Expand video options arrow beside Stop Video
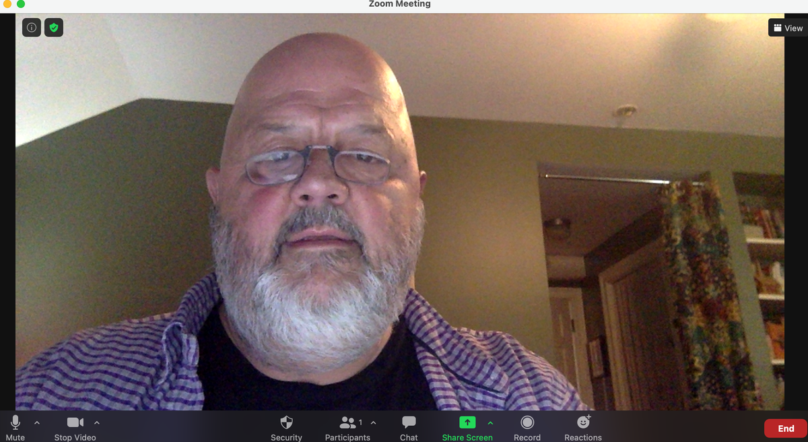Screen dimensions: 808x442 [97, 423]
